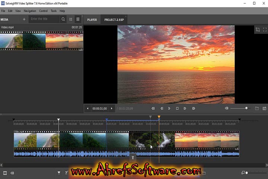268x179 pixels.
Task: Click the search magnifier icon in the Media panel
Action: [63, 19]
